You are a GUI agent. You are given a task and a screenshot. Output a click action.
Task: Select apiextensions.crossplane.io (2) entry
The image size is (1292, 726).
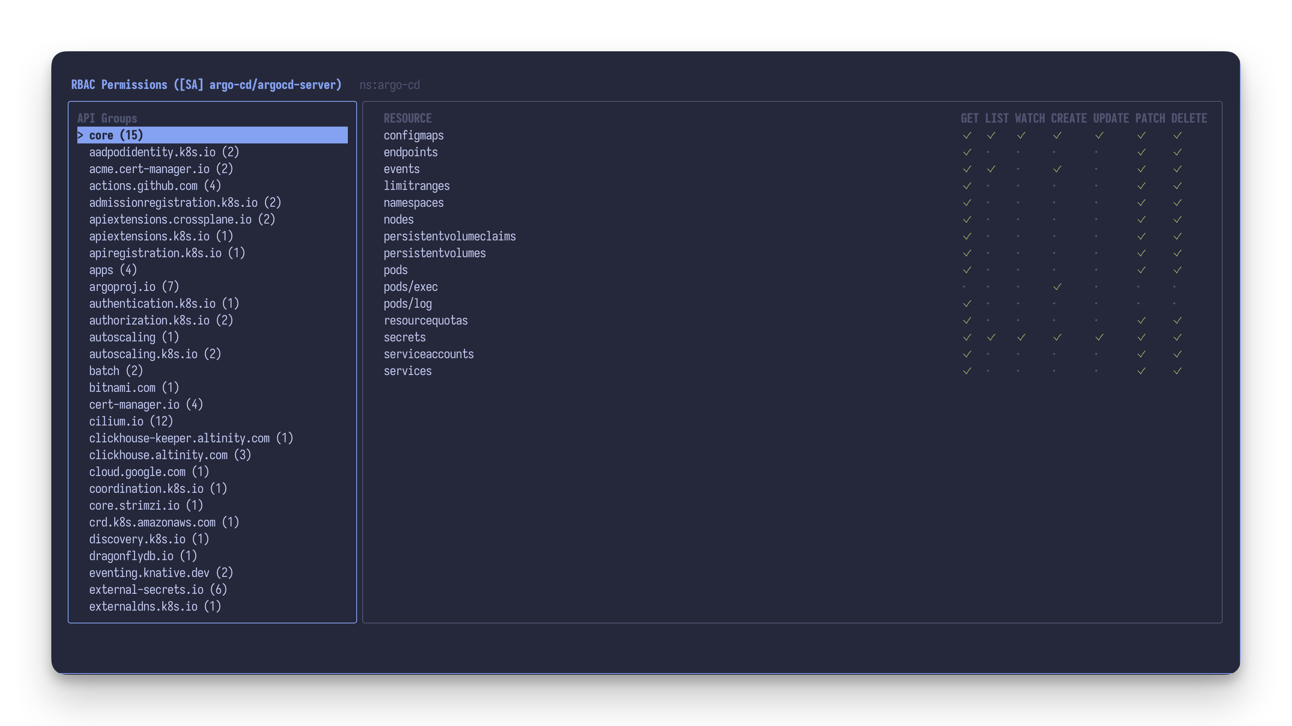pos(182,219)
